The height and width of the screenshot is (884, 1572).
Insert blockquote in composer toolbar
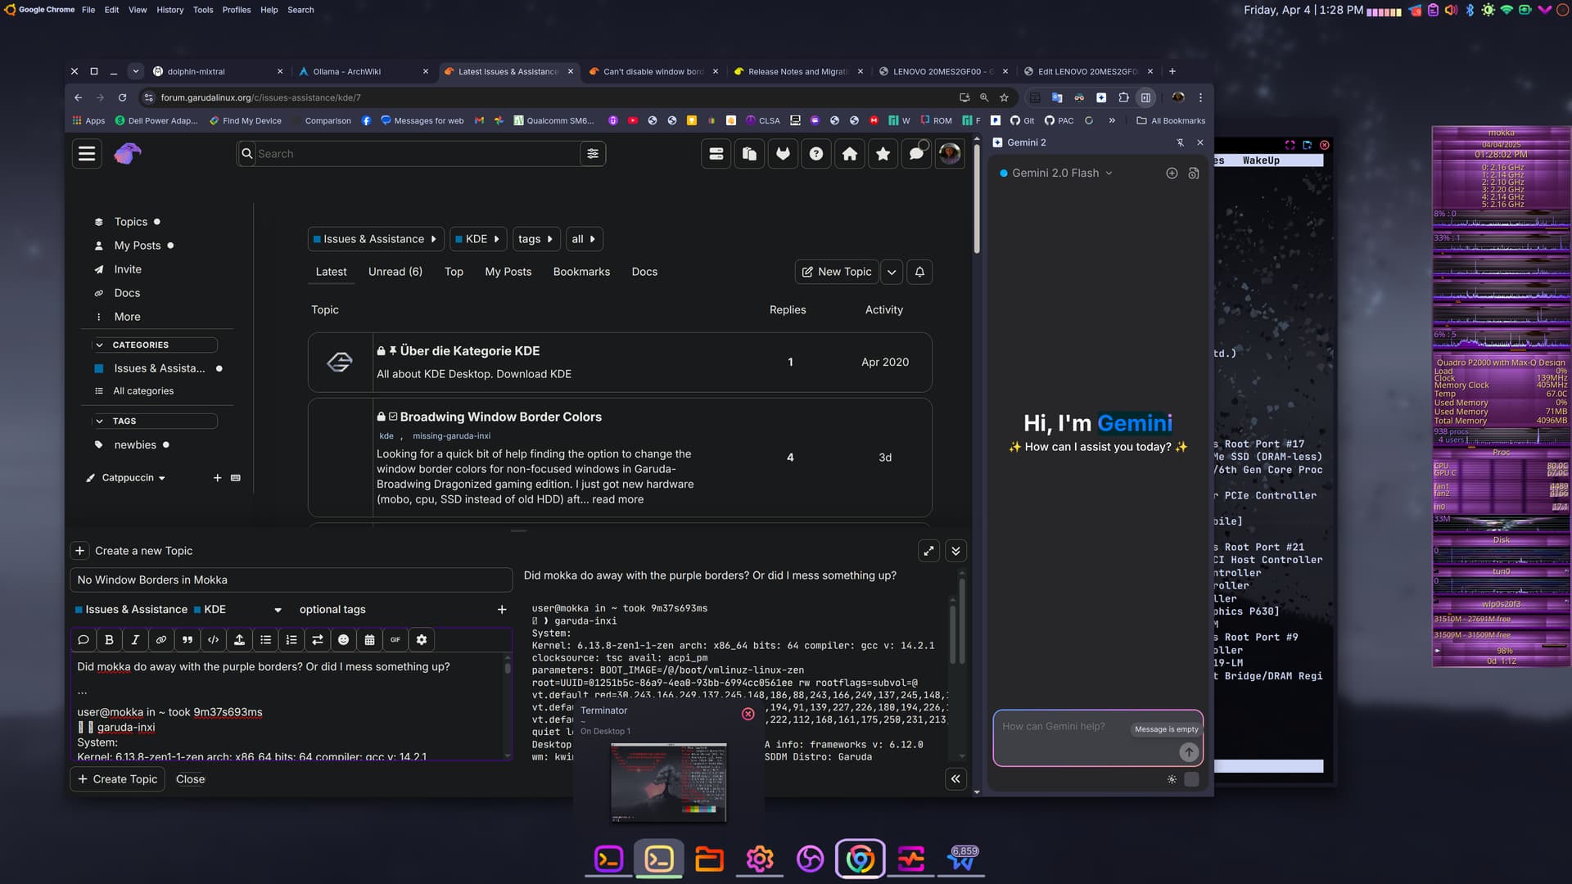tap(187, 640)
